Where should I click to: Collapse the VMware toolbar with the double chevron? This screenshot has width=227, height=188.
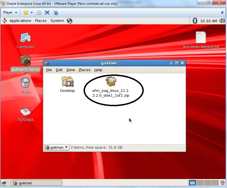(222, 13)
